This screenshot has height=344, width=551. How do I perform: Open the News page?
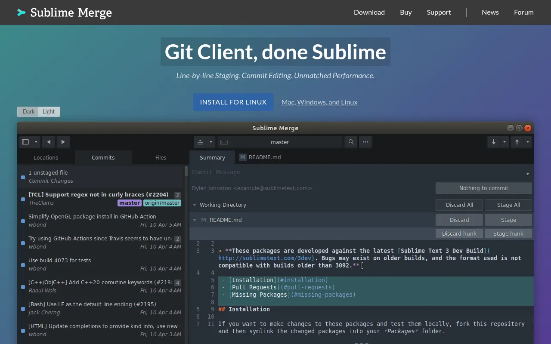(x=490, y=12)
